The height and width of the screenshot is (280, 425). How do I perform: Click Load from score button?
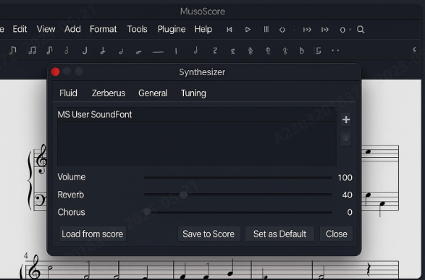(93, 234)
